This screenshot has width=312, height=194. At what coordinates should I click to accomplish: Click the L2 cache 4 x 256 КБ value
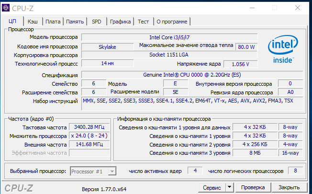tap(255, 144)
